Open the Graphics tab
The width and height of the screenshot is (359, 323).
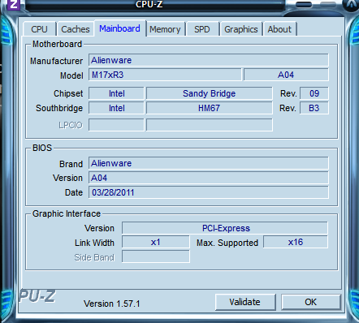241,29
